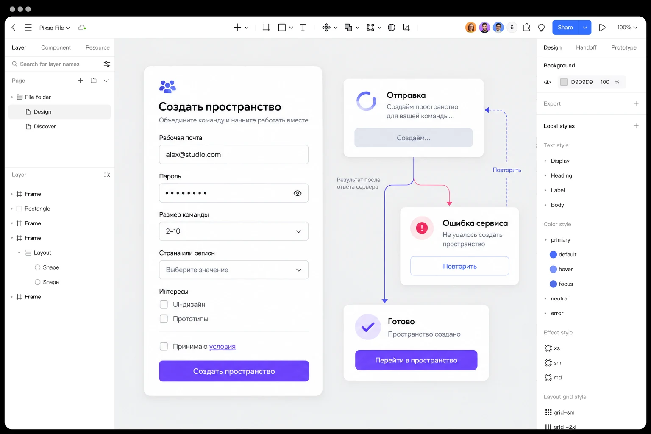Collapse all layers icon in Layer header
Viewport: 651px width, 434px height.
107,175
